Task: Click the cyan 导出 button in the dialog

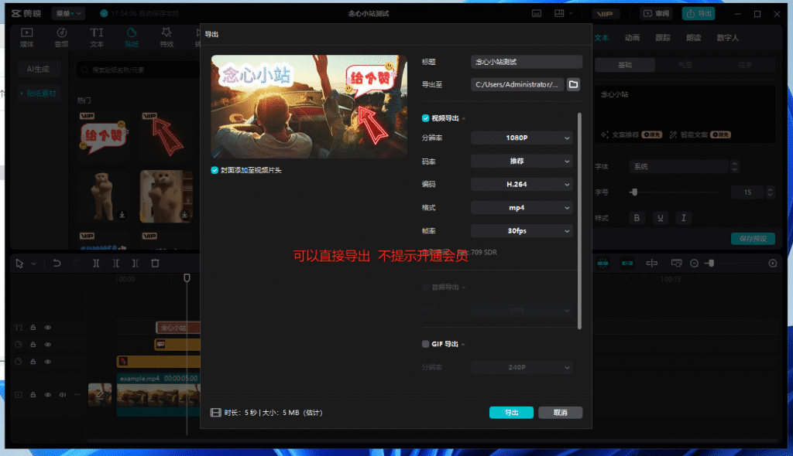Action: pyautogui.click(x=511, y=413)
